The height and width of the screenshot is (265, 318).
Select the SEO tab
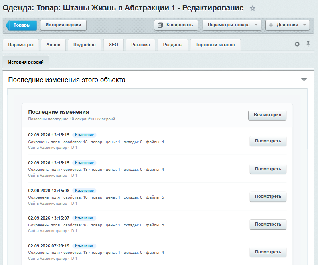[113, 45]
